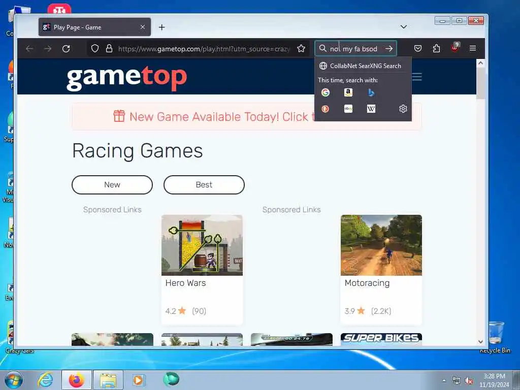Expand the list all tabs chevron
520x390 pixels.
[404, 27]
